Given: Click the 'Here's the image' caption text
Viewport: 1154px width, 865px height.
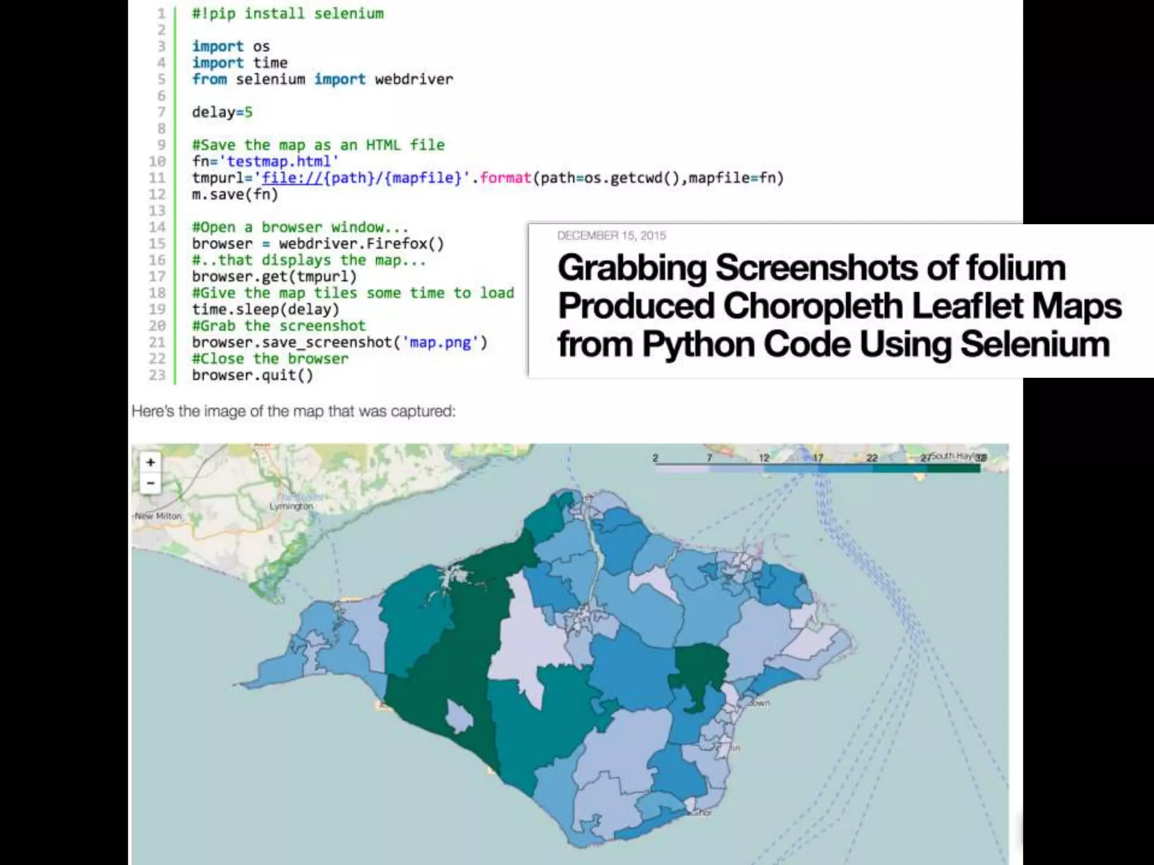Looking at the screenshot, I should 294,411.
